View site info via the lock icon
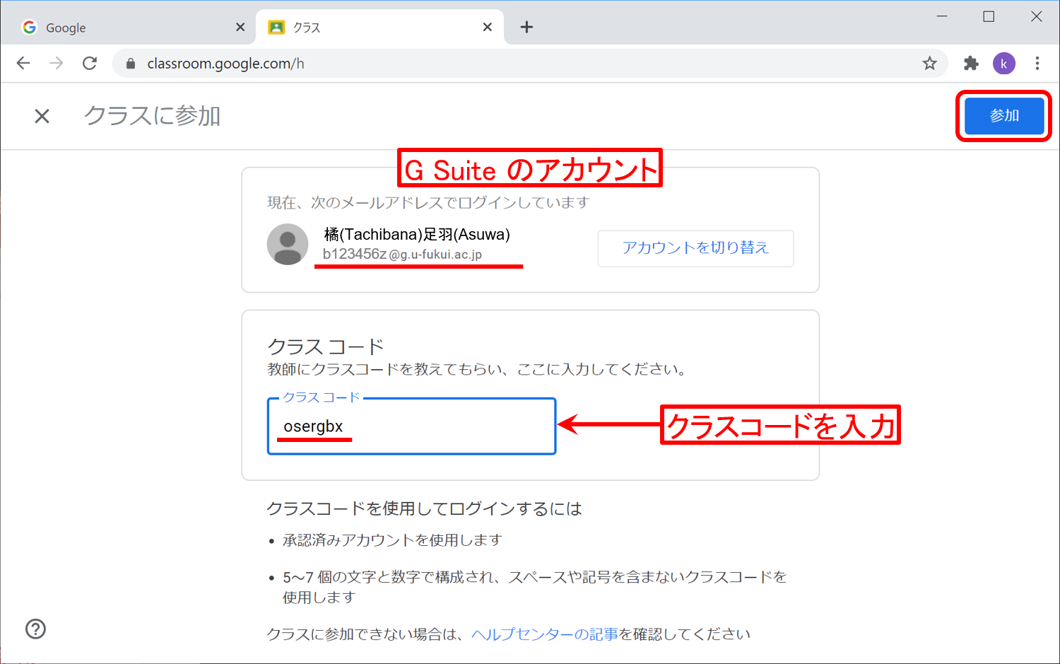Viewport: 1060px width, 664px height. coord(130,64)
